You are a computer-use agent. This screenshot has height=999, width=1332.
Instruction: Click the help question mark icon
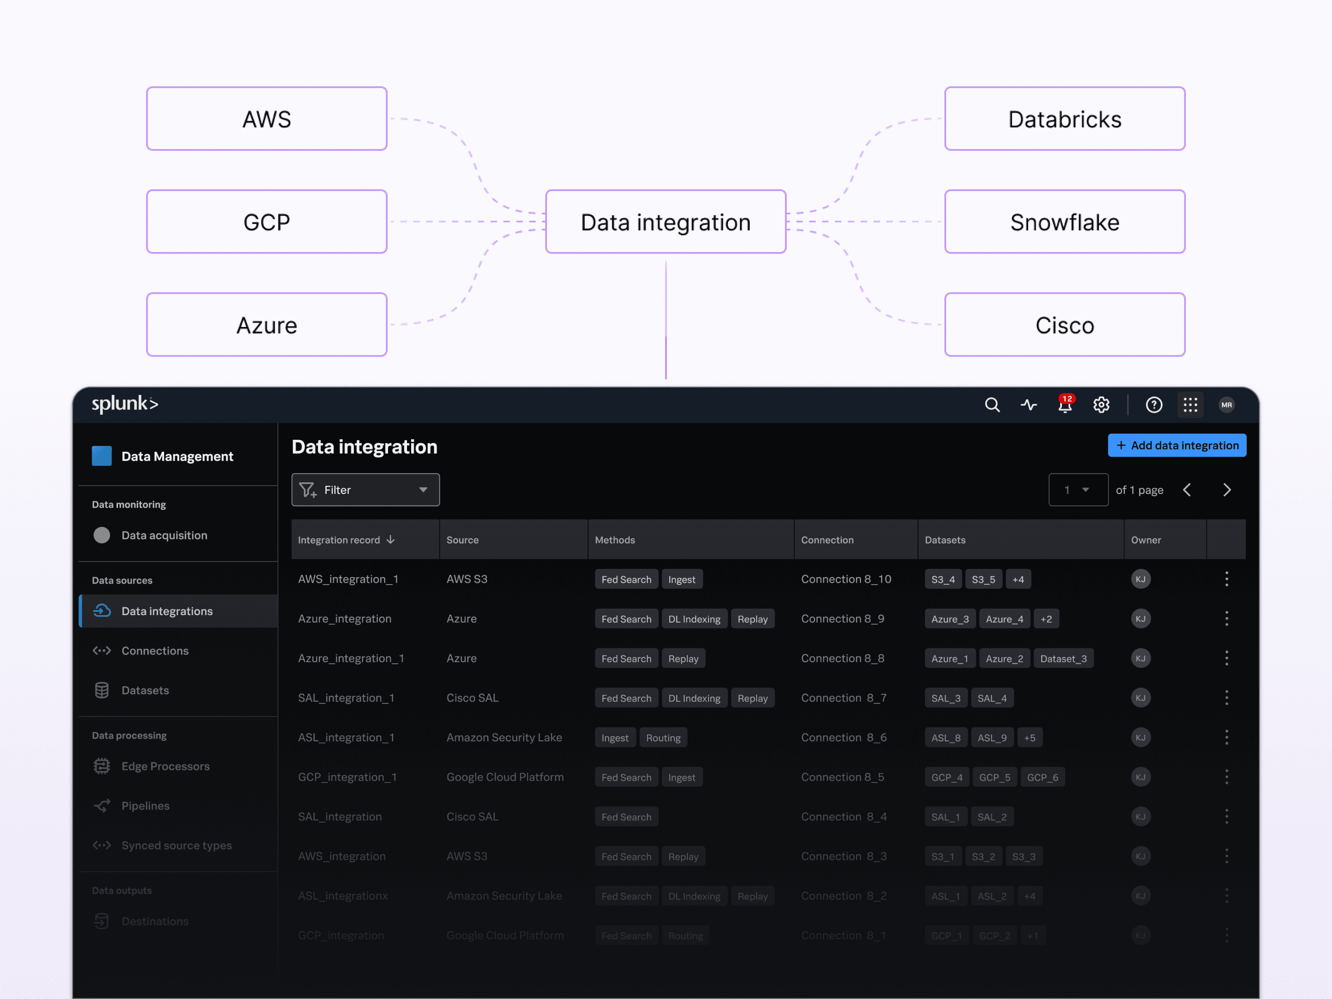tap(1154, 405)
